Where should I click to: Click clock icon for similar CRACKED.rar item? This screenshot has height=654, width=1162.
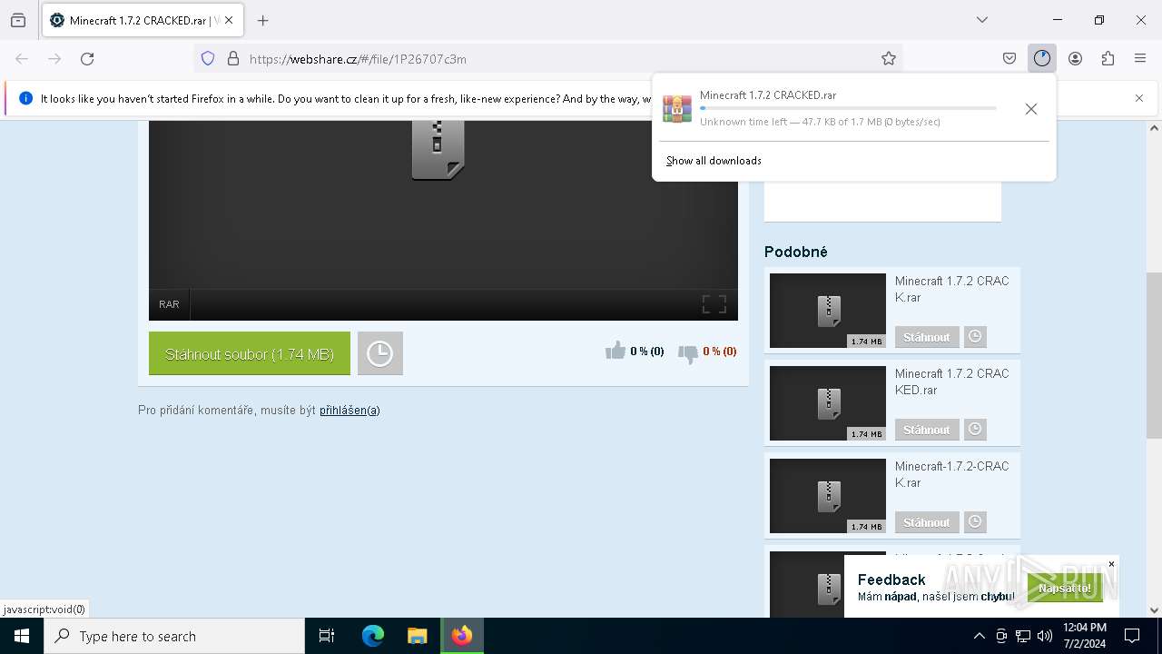coord(975,430)
